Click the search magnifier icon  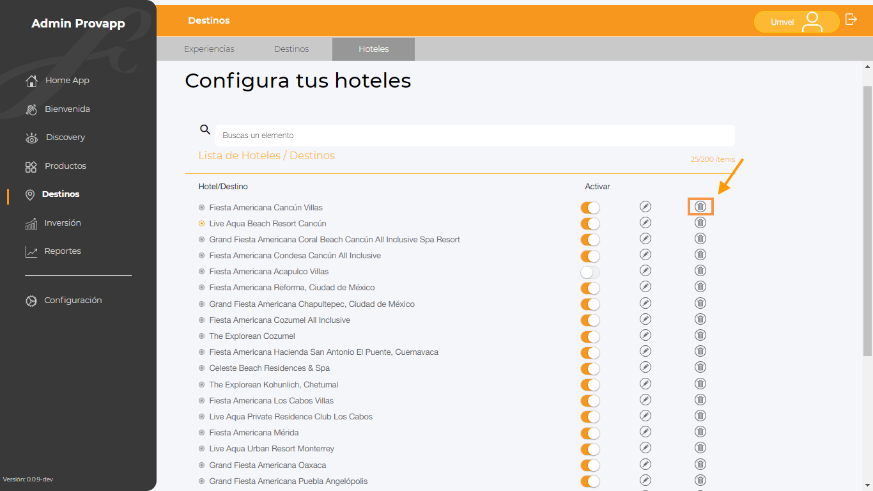(x=205, y=130)
